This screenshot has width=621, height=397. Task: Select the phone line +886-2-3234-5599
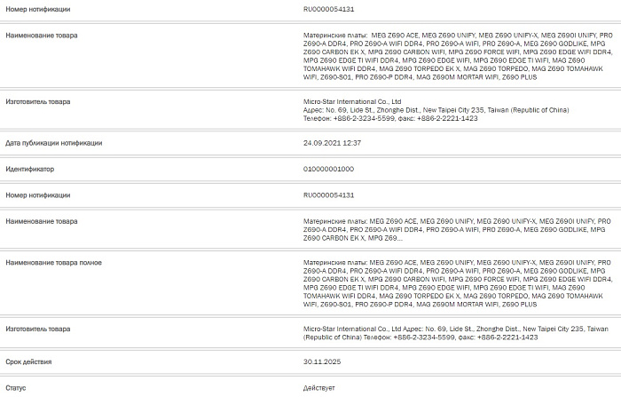pos(390,118)
